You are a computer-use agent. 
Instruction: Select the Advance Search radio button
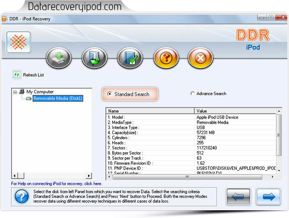pos(192,93)
